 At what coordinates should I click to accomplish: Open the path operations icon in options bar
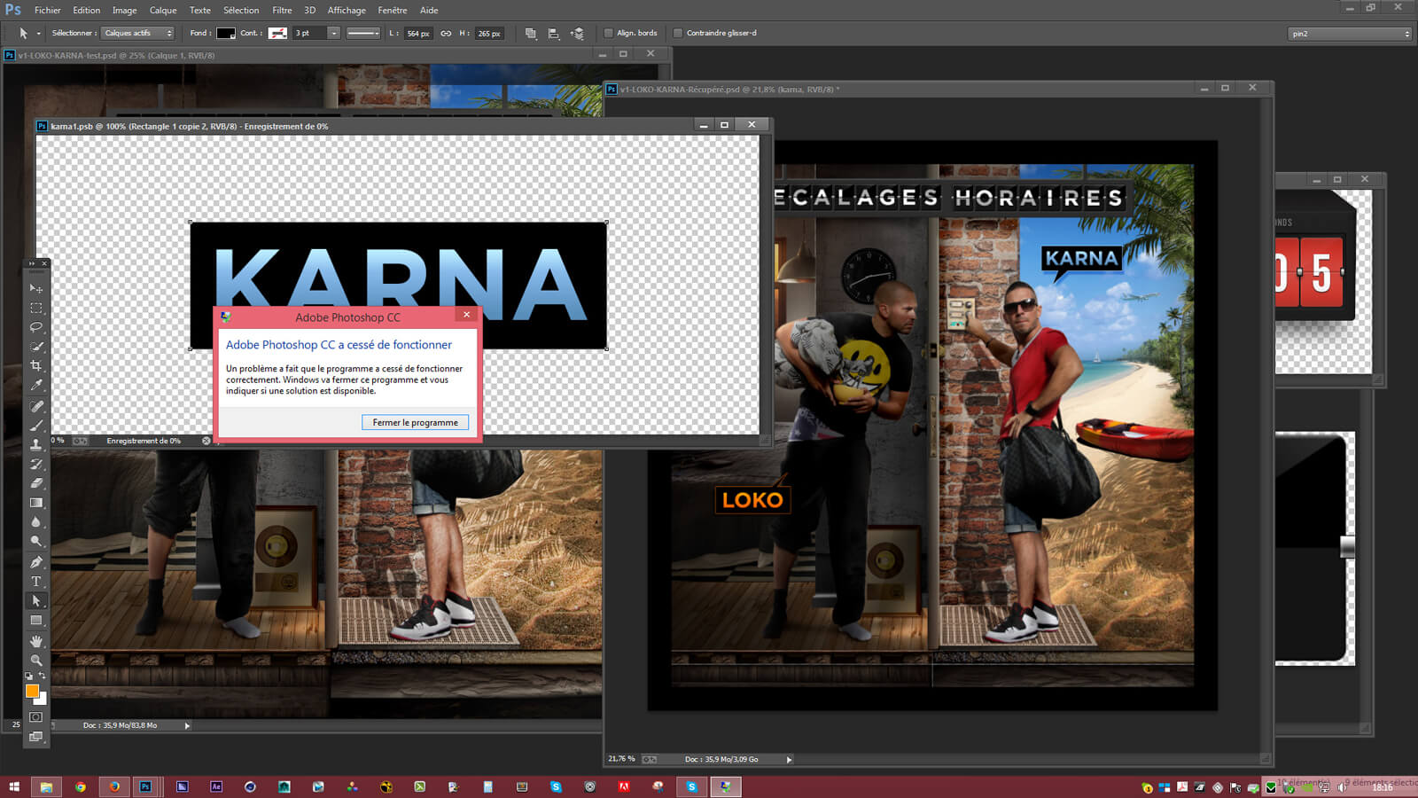[x=530, y=33]
